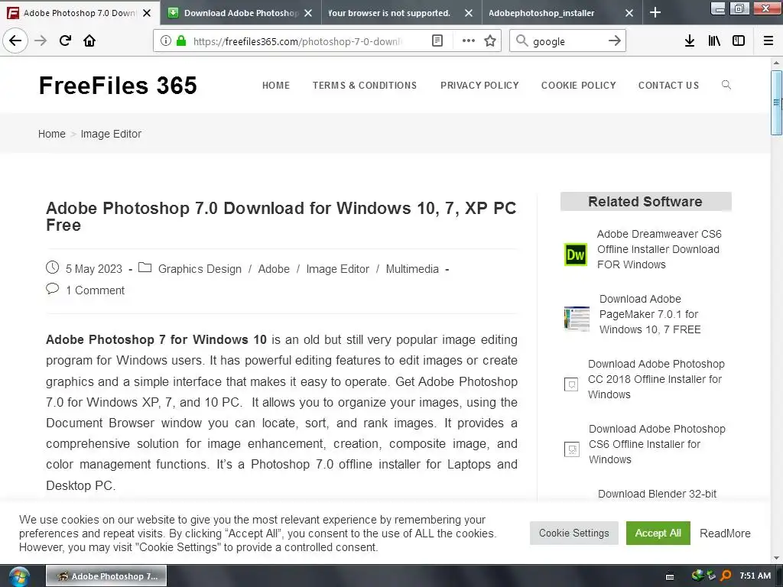Click the Photoshop CC 2018 thumbnail icon
Viewport: 783px width, 587px height.
tap(571, 384)
